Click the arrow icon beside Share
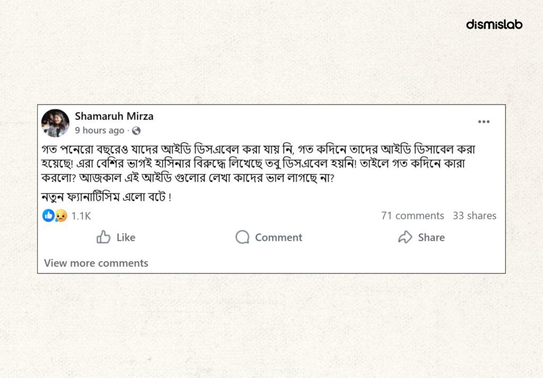Image resolution: width=543 pixels, height=378 pixels. click(405, 237)
